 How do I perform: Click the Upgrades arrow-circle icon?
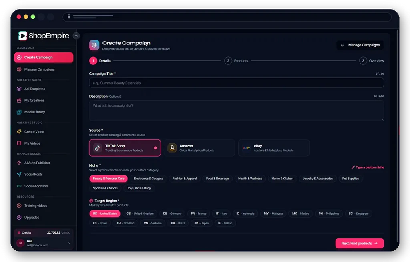[x=19, y=217]
